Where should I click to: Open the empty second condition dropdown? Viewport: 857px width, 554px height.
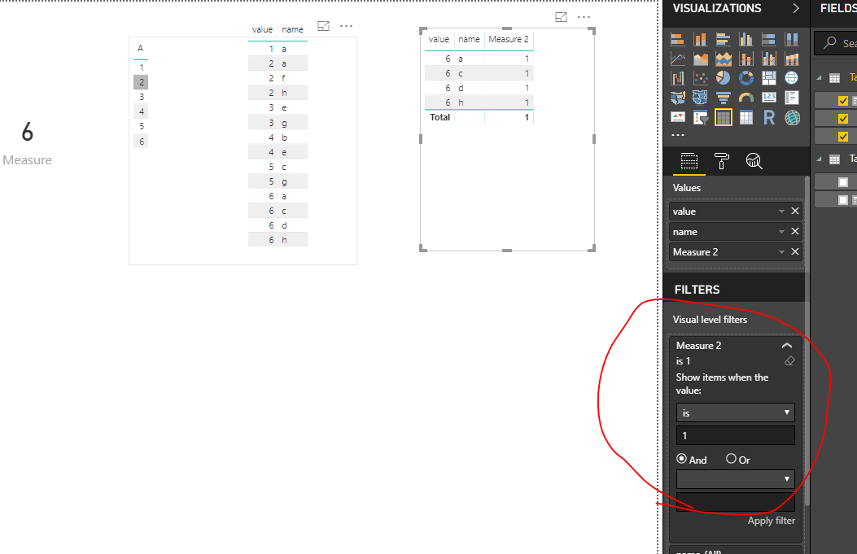[735, 479]
